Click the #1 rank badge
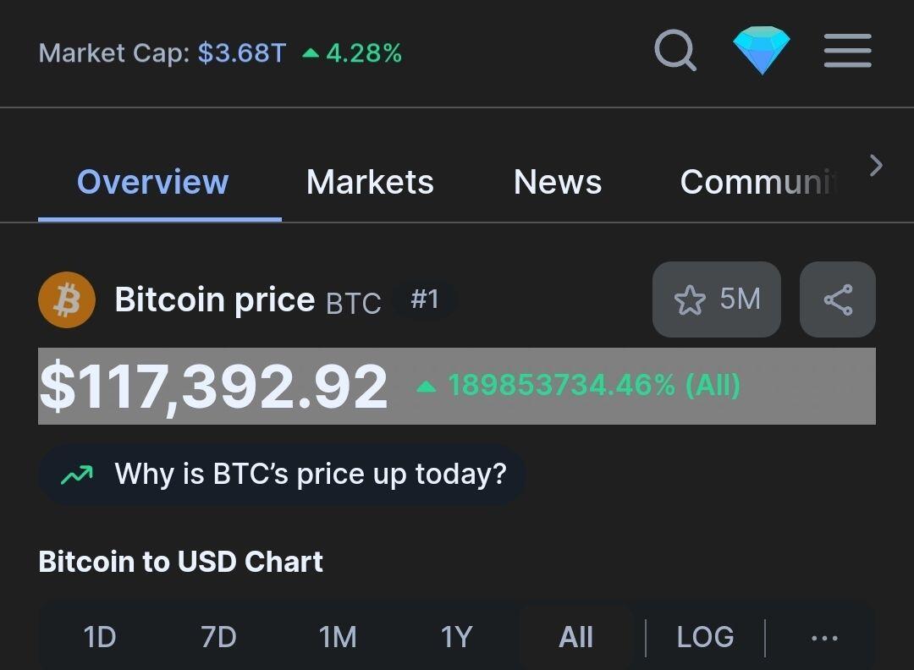Screen dimensions: 914x670 [424, 299]
